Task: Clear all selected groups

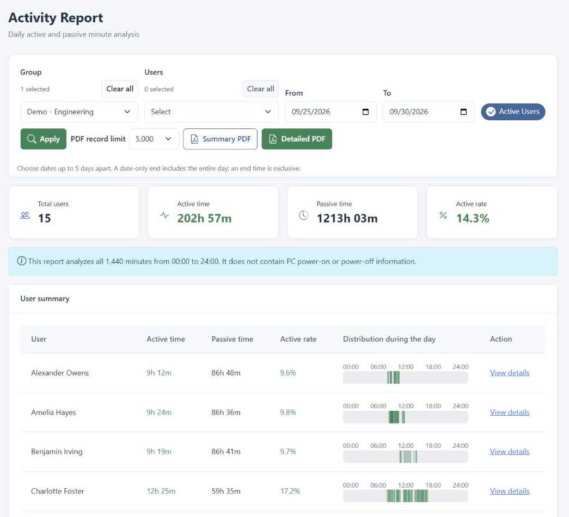Action: (120, 89)
